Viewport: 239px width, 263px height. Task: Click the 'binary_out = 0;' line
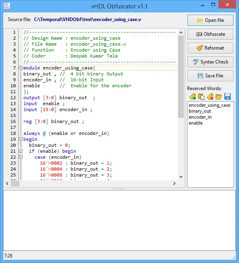click(50, 145)
